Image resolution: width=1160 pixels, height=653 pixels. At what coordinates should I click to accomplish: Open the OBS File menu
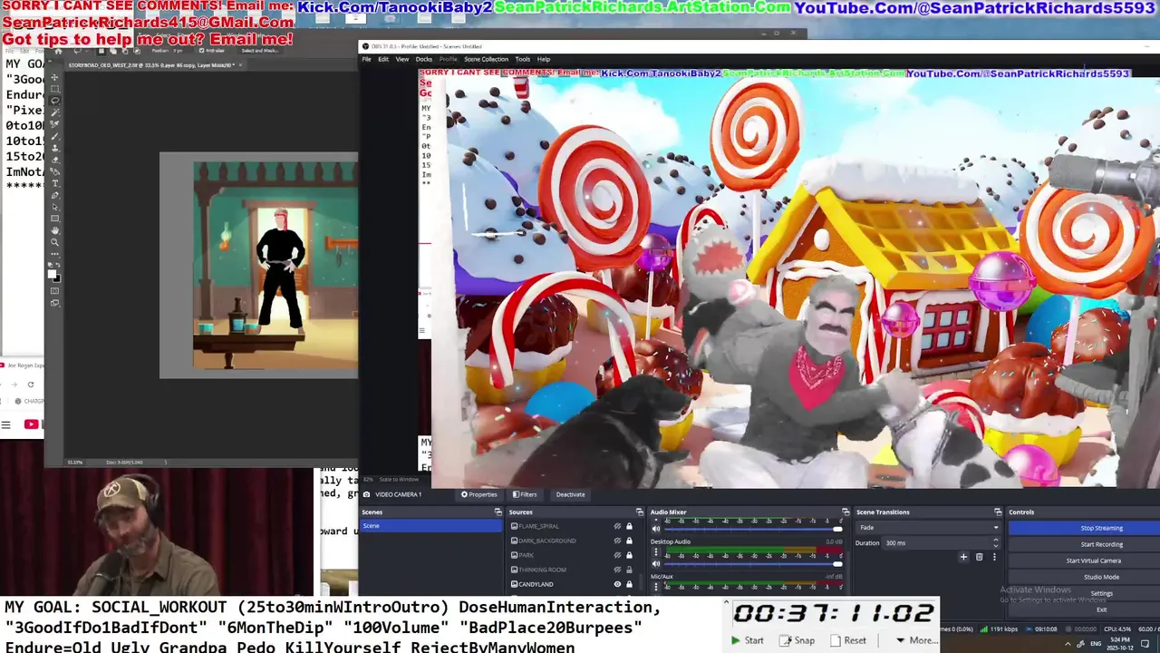point(367,59)
